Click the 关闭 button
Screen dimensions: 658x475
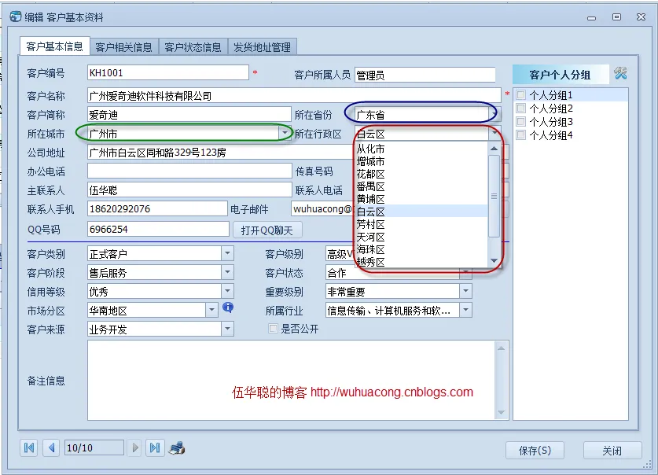(612, 451)
